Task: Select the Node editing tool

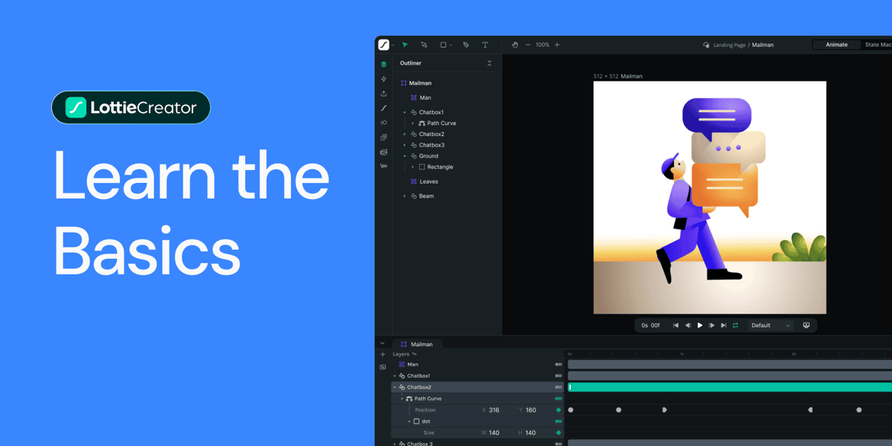Action: pyautogui.click(x=424, y=44)
